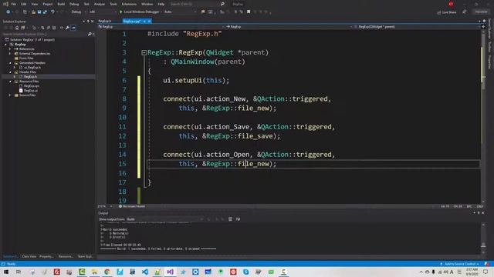
Task: Click the Visual Studio search field
Action: click(x=197, y=4)
